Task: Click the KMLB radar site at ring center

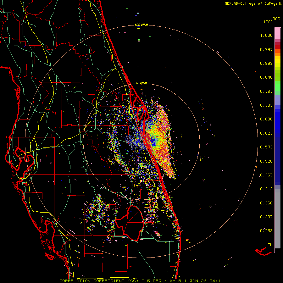Action: click(141, 142)
